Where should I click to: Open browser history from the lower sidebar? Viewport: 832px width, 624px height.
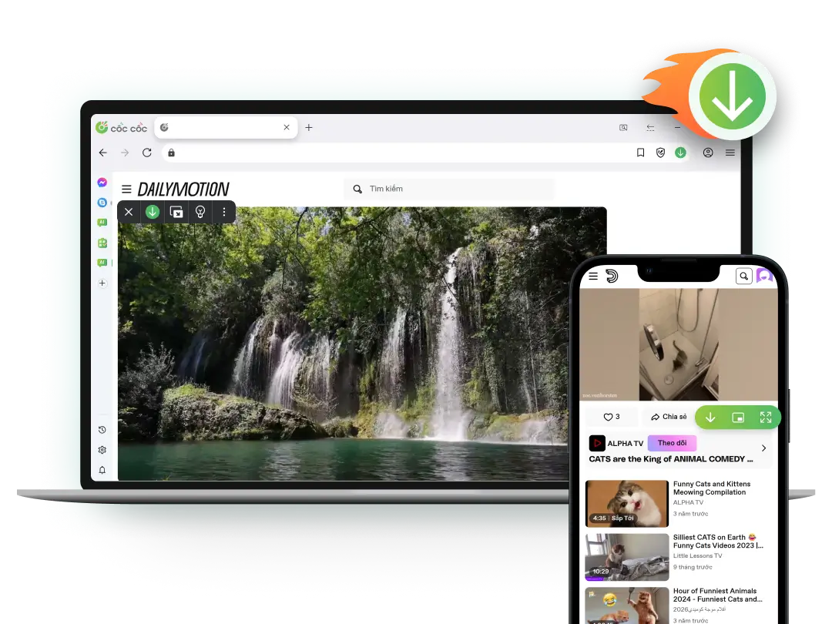point(102,430)
